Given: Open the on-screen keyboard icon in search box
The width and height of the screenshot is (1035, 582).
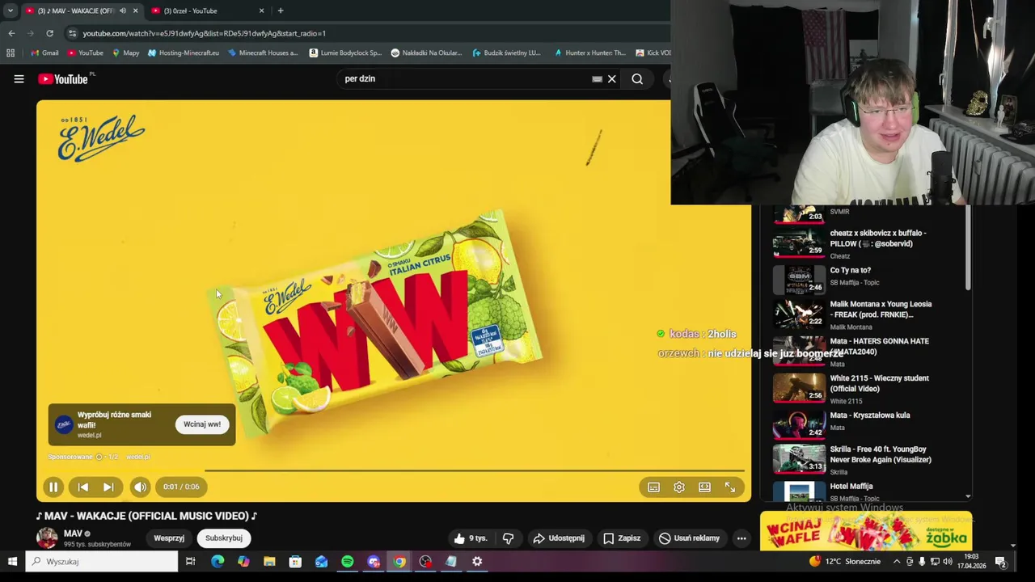Looking at the screenshot, I should click(597, 79).
